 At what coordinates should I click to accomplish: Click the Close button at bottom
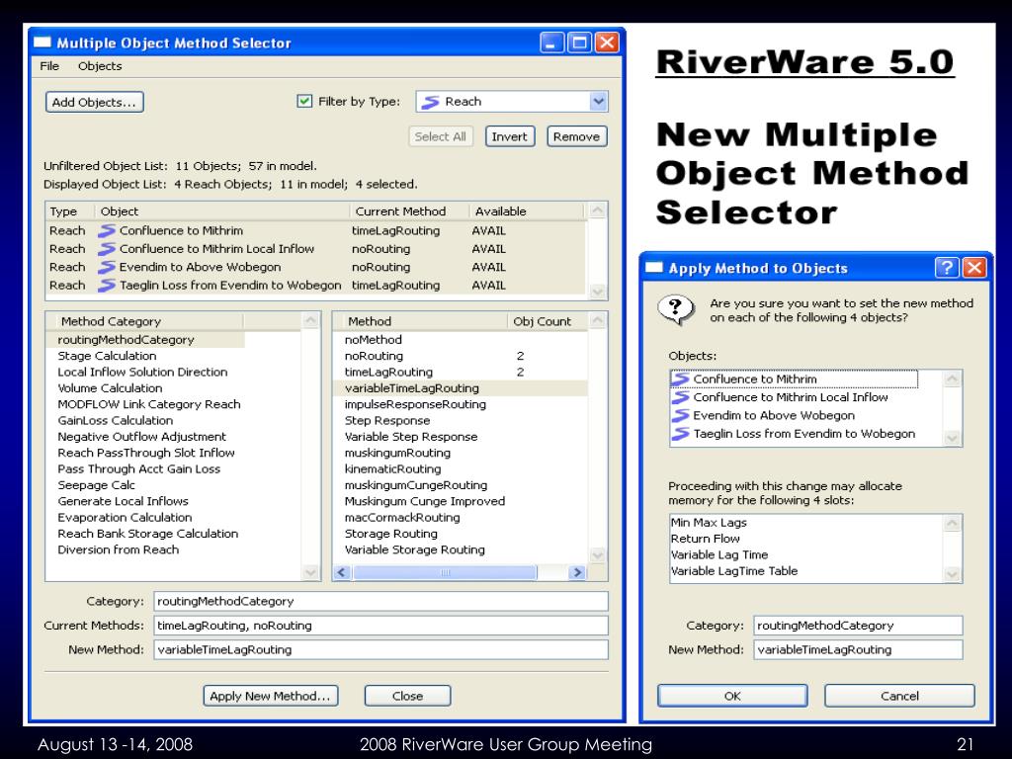point(407,696)
